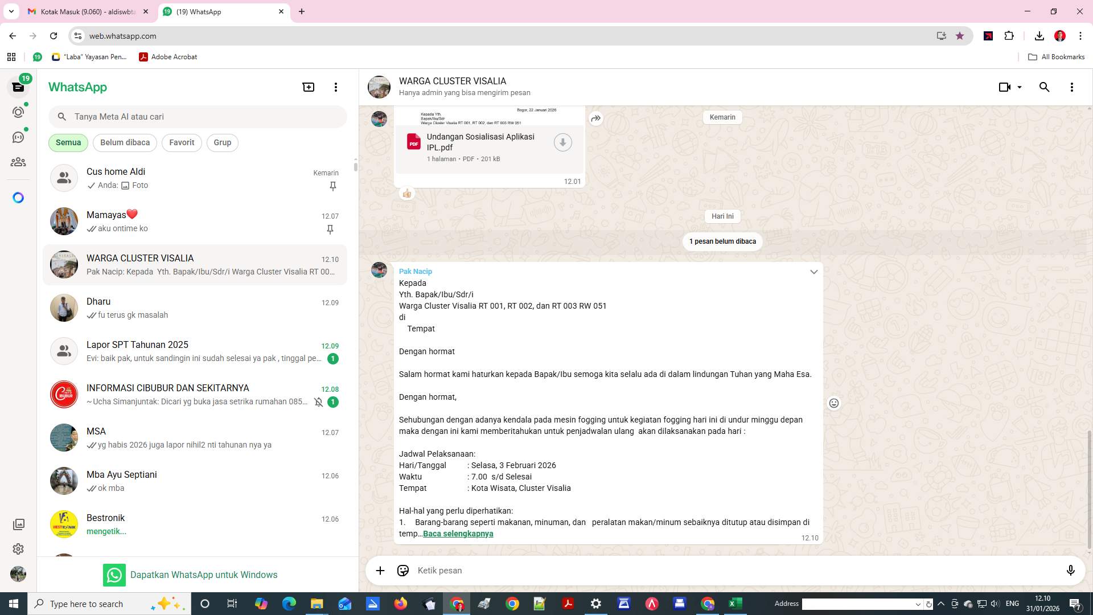Viewport: 1093px width, 615px height.
Task: Open the chat's three-dot menu
Action: point(1072,87)
